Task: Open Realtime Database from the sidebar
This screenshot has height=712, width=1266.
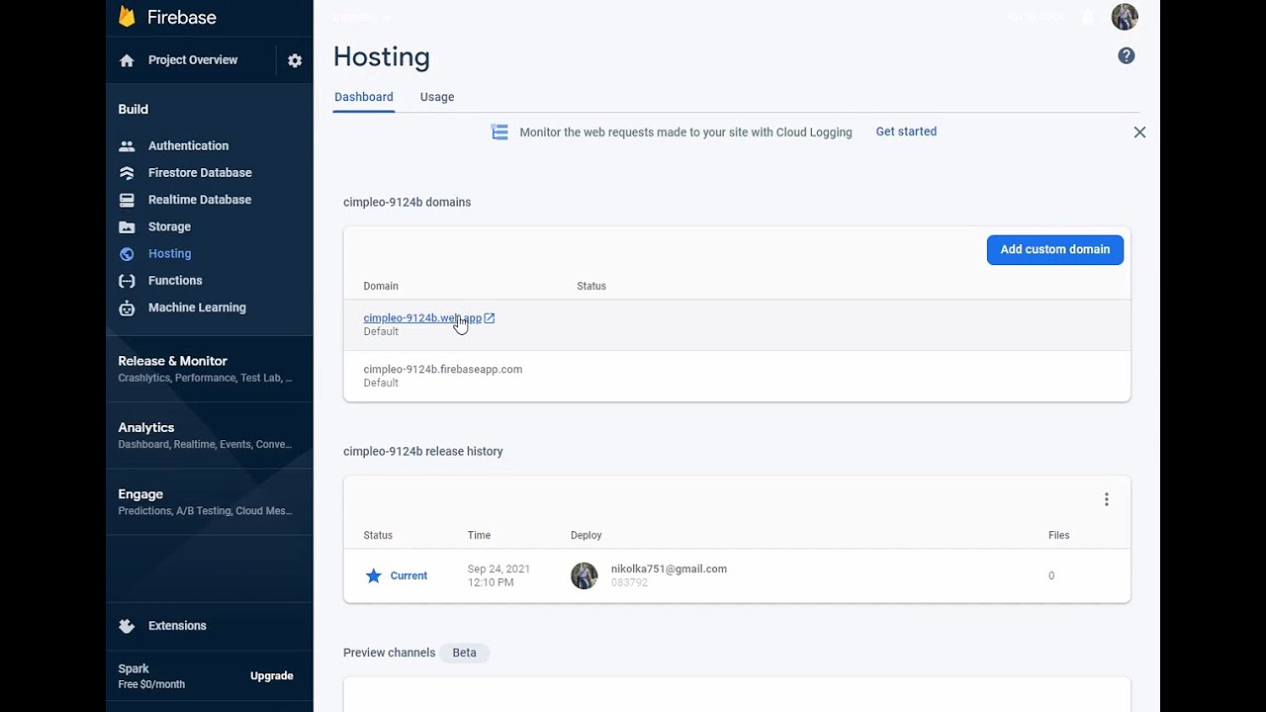Action: pyautogui.click(x=200, y=200)
